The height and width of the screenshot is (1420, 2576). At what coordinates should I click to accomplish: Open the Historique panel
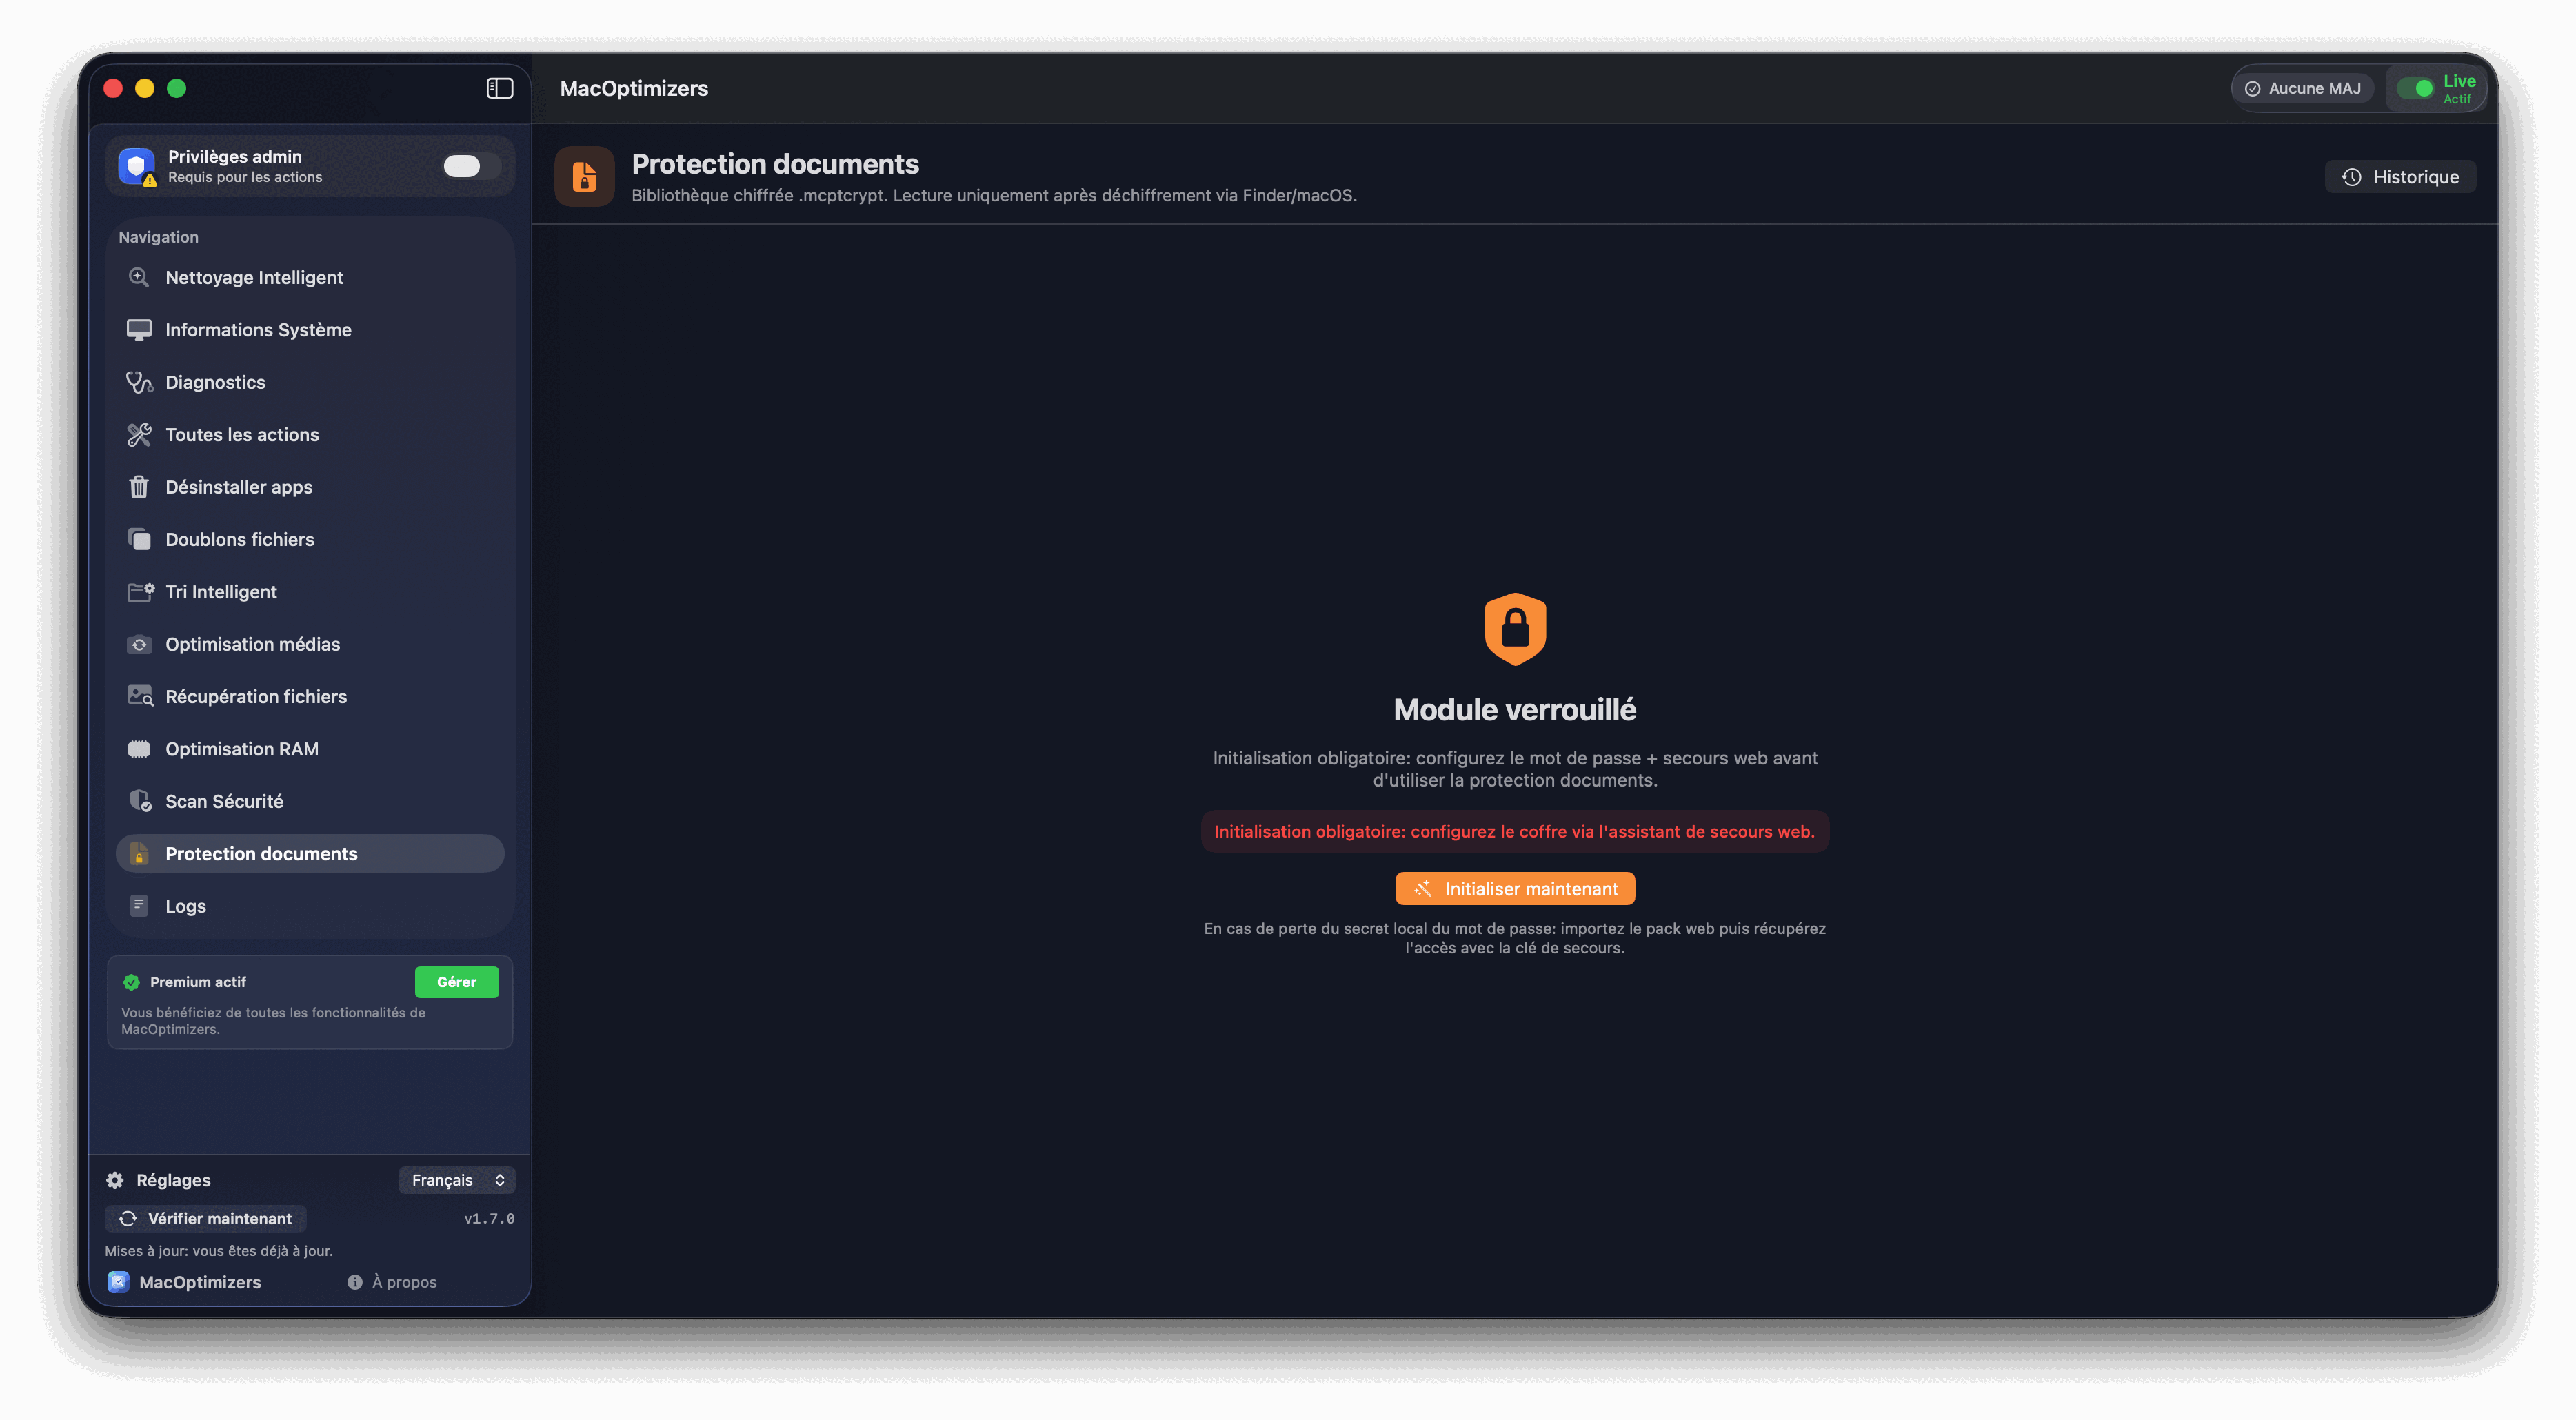2400,177
